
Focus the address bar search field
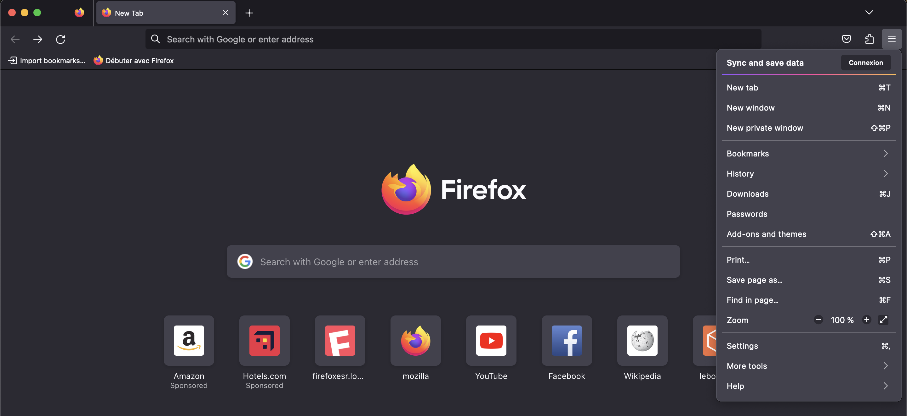coord(453,39)
